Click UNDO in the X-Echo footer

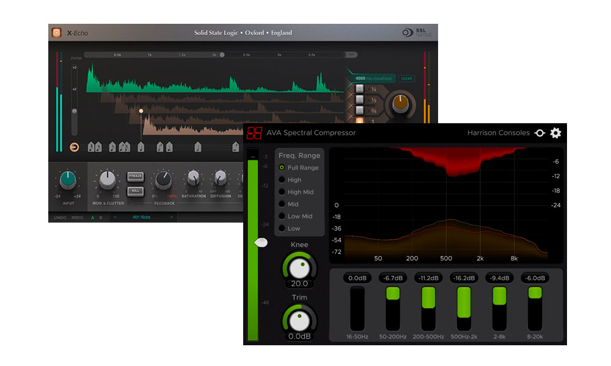click(x=59, y=217)
